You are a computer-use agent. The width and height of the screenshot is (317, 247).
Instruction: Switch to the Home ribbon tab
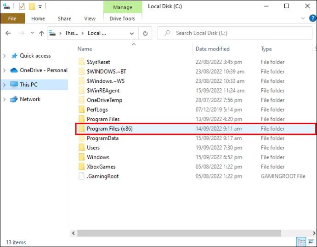(x=38, y=18)
